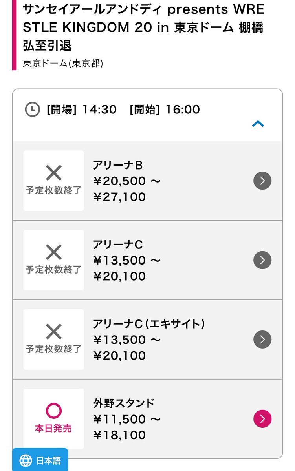
Task: Click the pink arrow for 外野スタンド
Action: click(262, 418)
